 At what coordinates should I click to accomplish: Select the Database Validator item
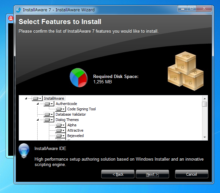71,114
